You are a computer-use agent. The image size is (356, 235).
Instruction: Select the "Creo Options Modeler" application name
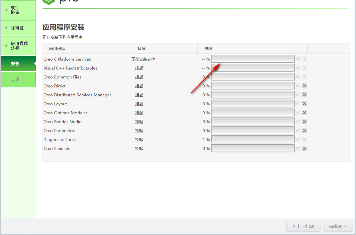pyautogui.click(x=65, y=113)
